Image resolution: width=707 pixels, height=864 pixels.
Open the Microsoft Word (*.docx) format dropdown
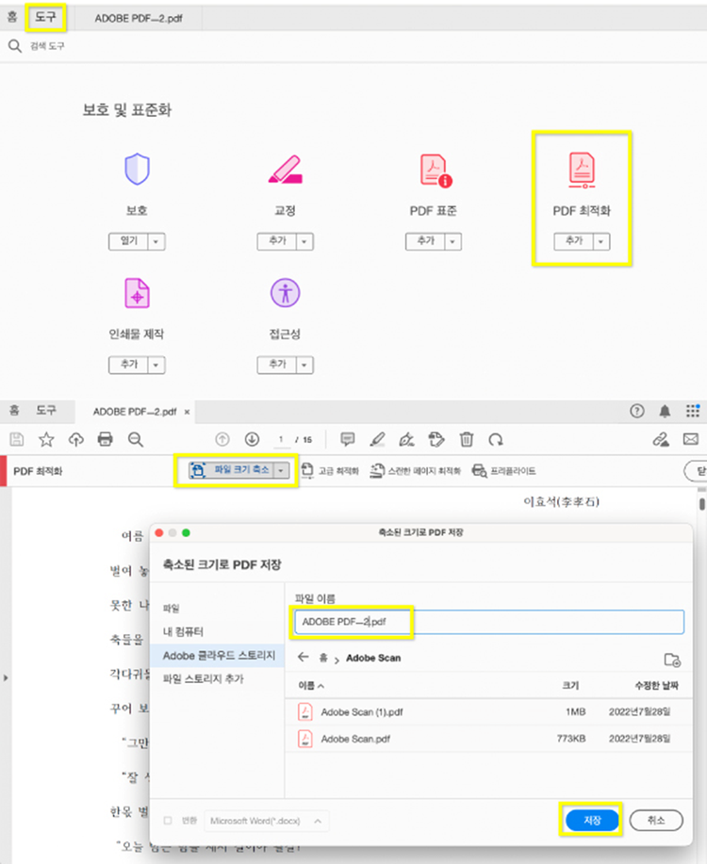click(x=267, y=821)
